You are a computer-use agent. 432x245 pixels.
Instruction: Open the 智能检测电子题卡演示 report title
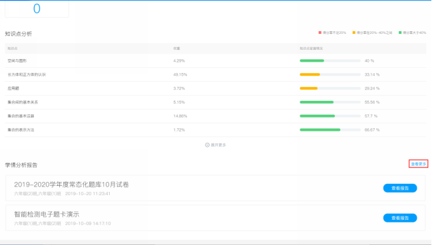tap(47, 214)
